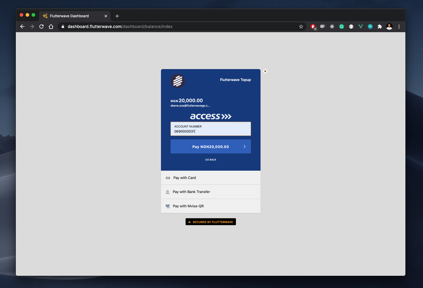Viewport: 423px width, 288px height.
Task: Open the Grammarly extension icon
Action: pyautogui.click(x=342, y=27)
